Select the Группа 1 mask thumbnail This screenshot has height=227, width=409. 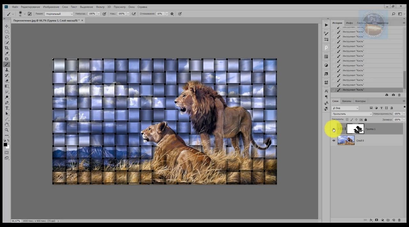[x=355, y=129]
